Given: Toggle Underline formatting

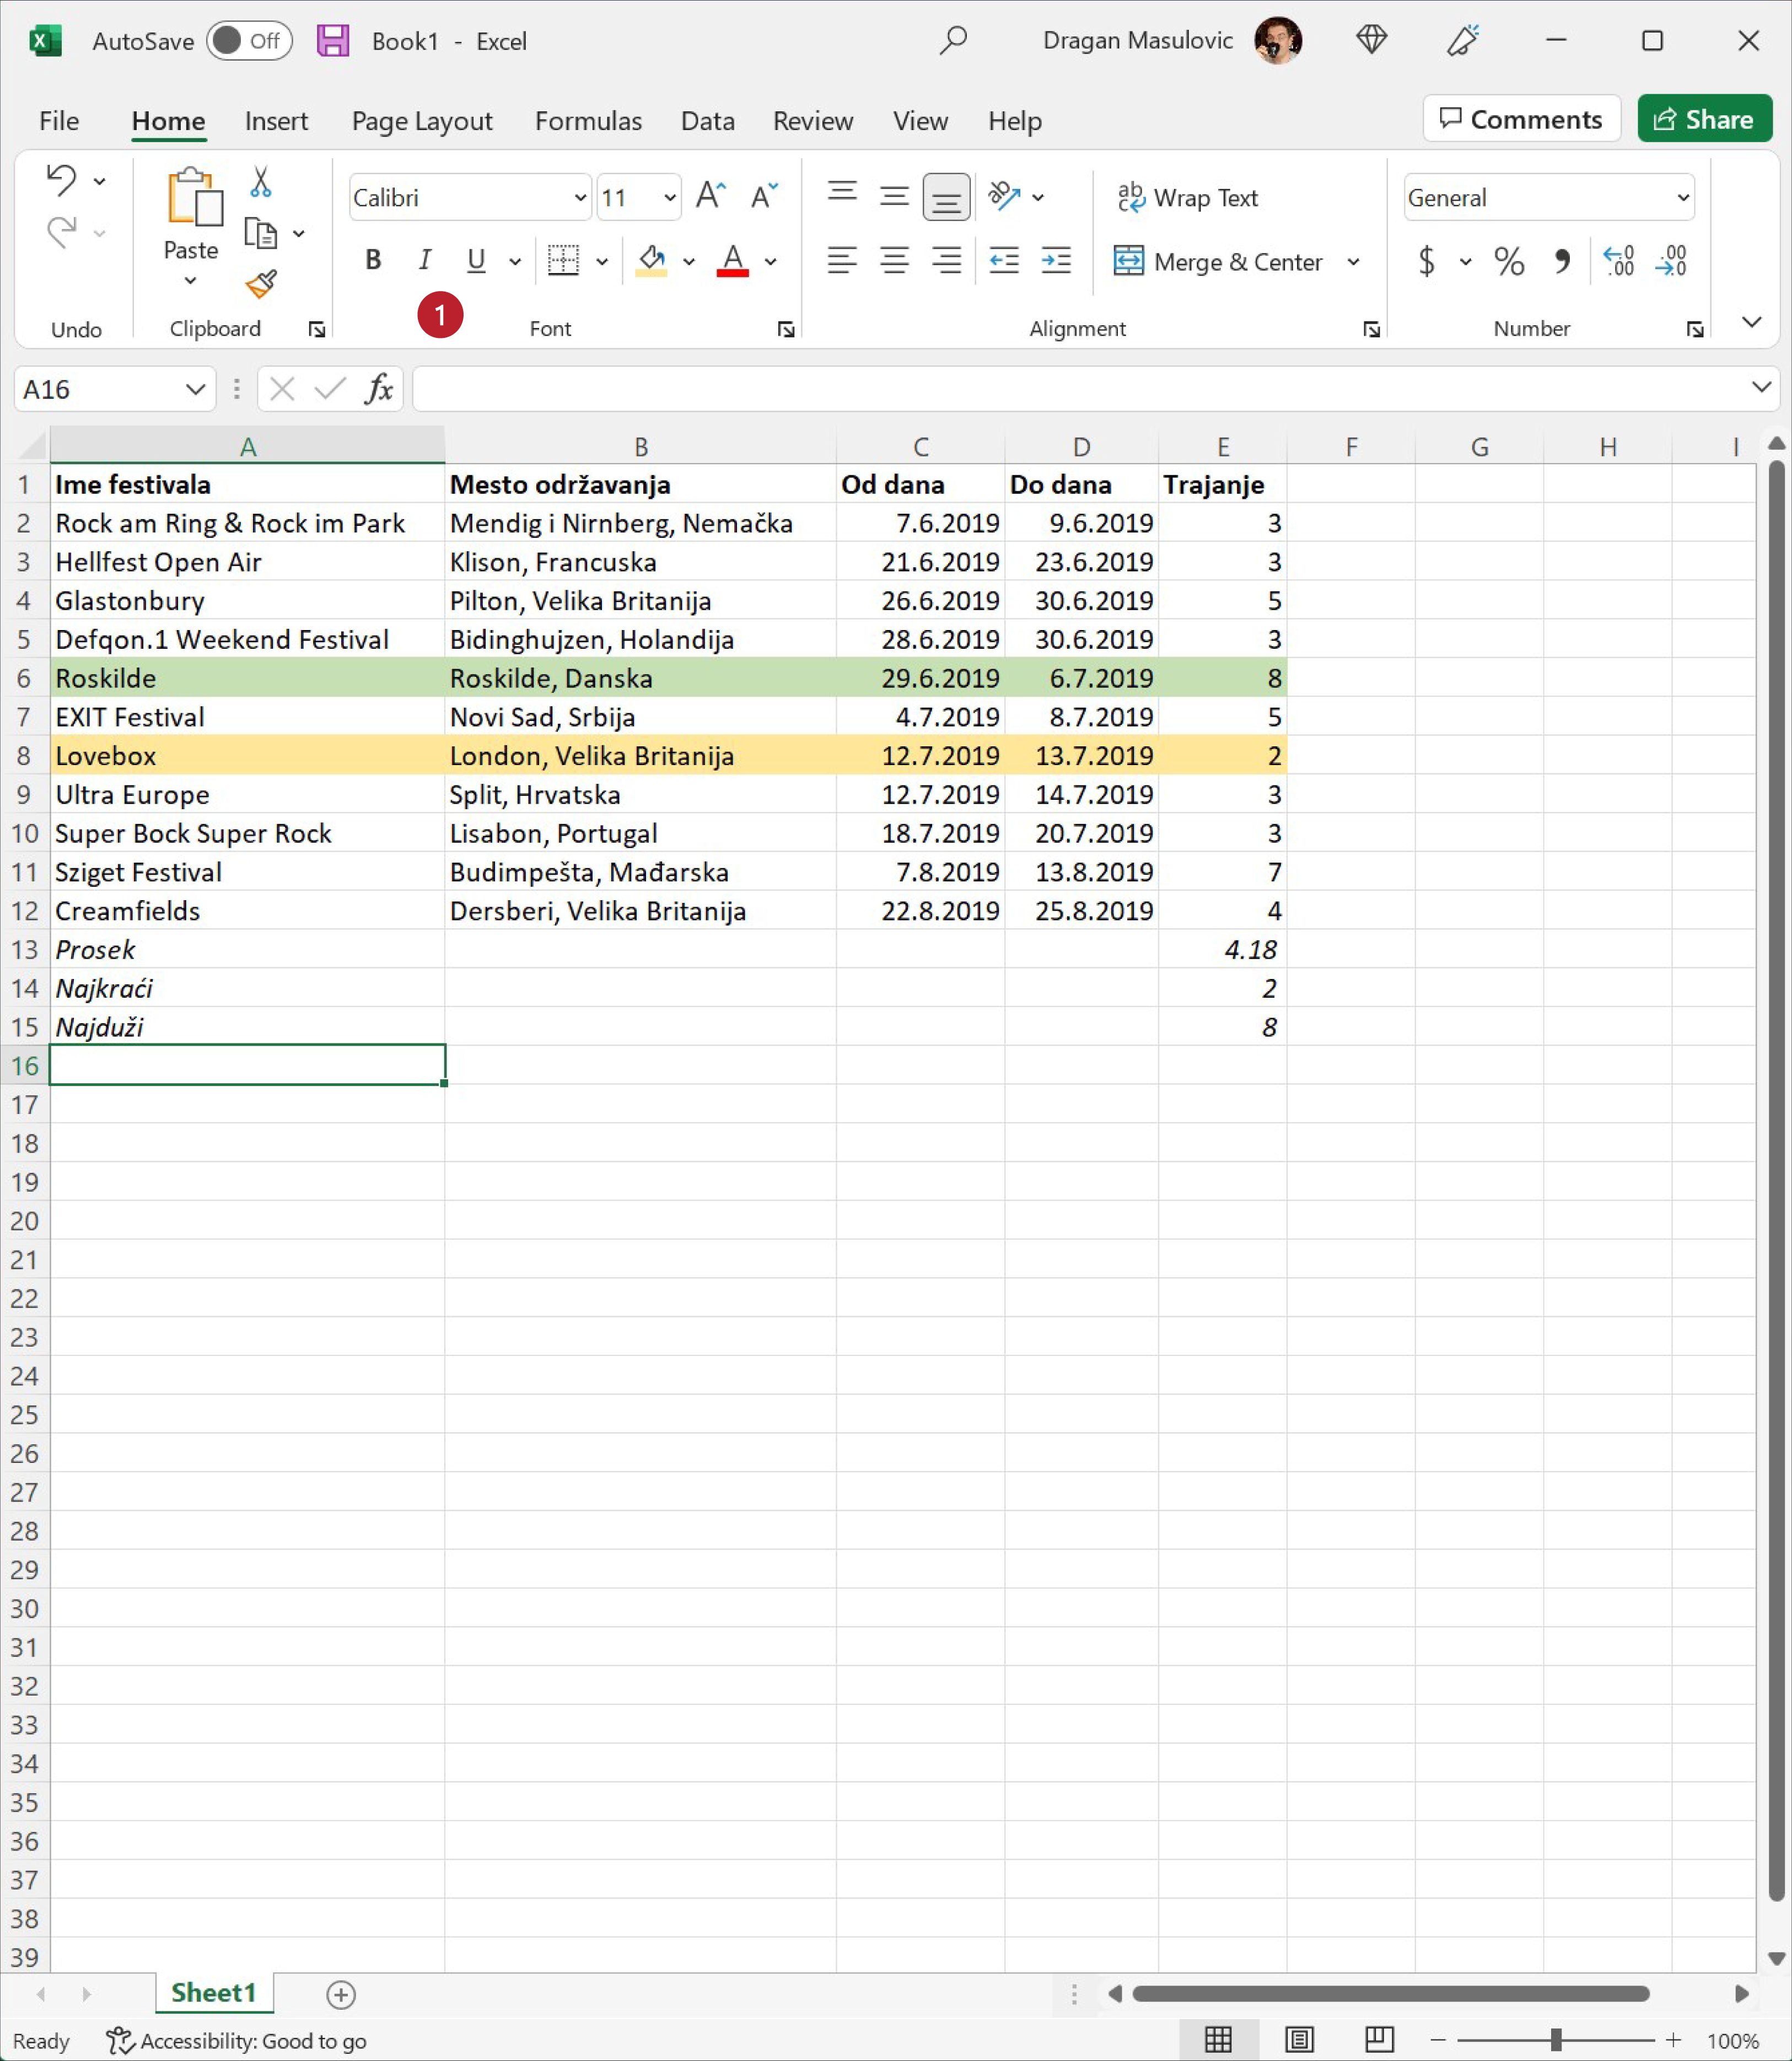Looking at the screenshot, I should (x=477, y=260).
